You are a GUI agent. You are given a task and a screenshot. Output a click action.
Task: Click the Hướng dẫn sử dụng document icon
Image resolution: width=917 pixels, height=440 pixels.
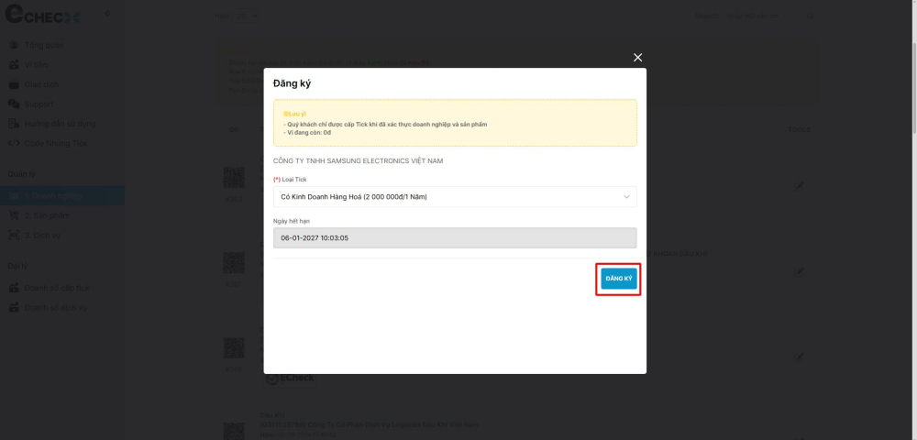pyautogui.click(x=14, y=124)
